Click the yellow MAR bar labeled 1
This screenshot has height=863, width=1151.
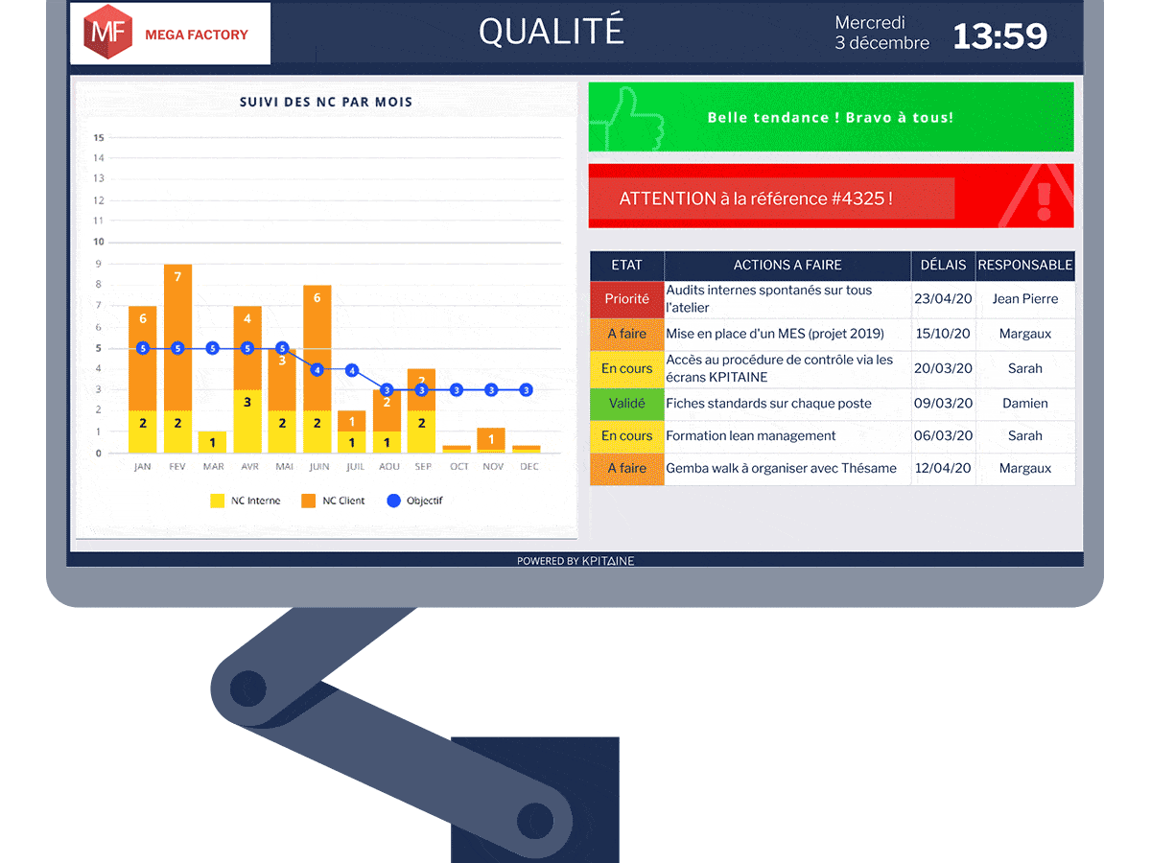click(213, 442)
